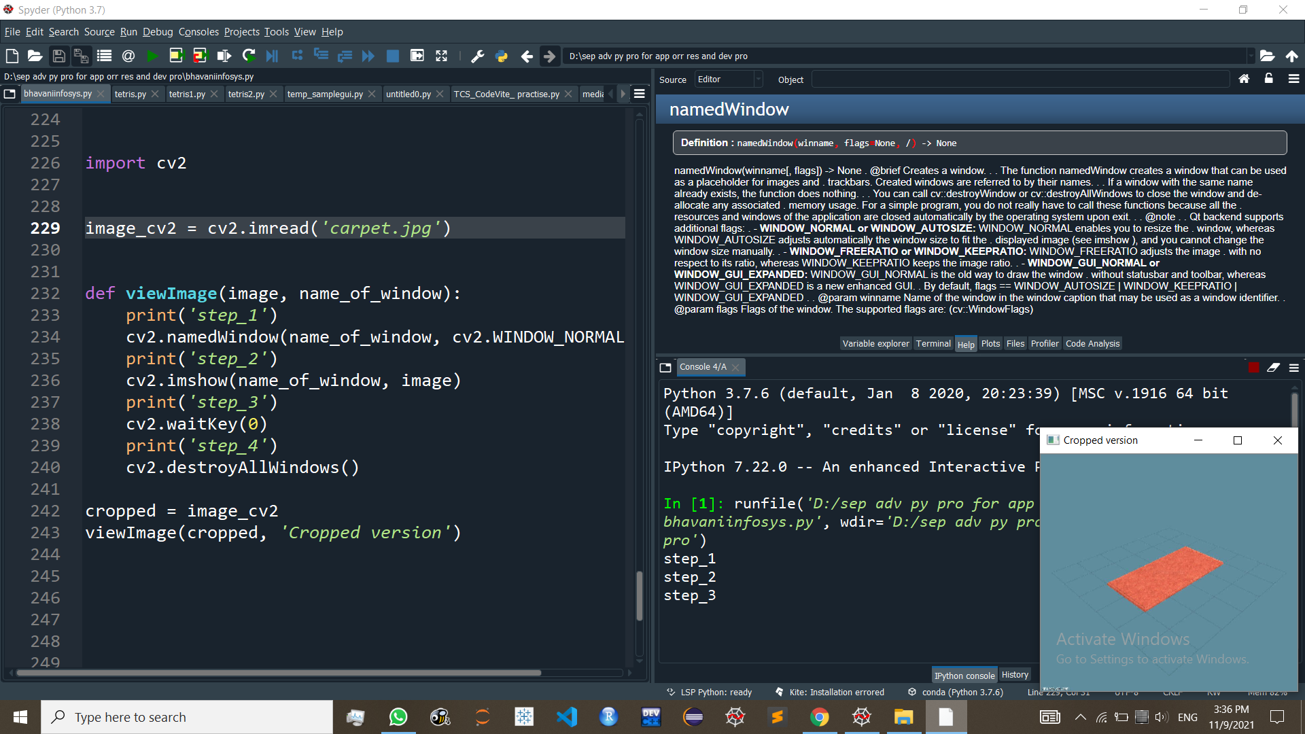Maximize the current pane icon
1305x734 pixels.
417,56
